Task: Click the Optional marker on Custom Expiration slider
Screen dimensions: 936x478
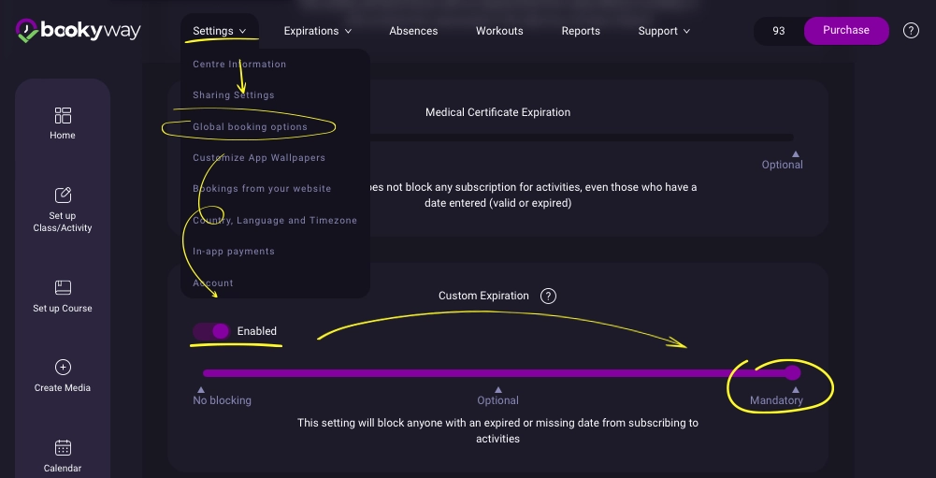Action: 498,390
